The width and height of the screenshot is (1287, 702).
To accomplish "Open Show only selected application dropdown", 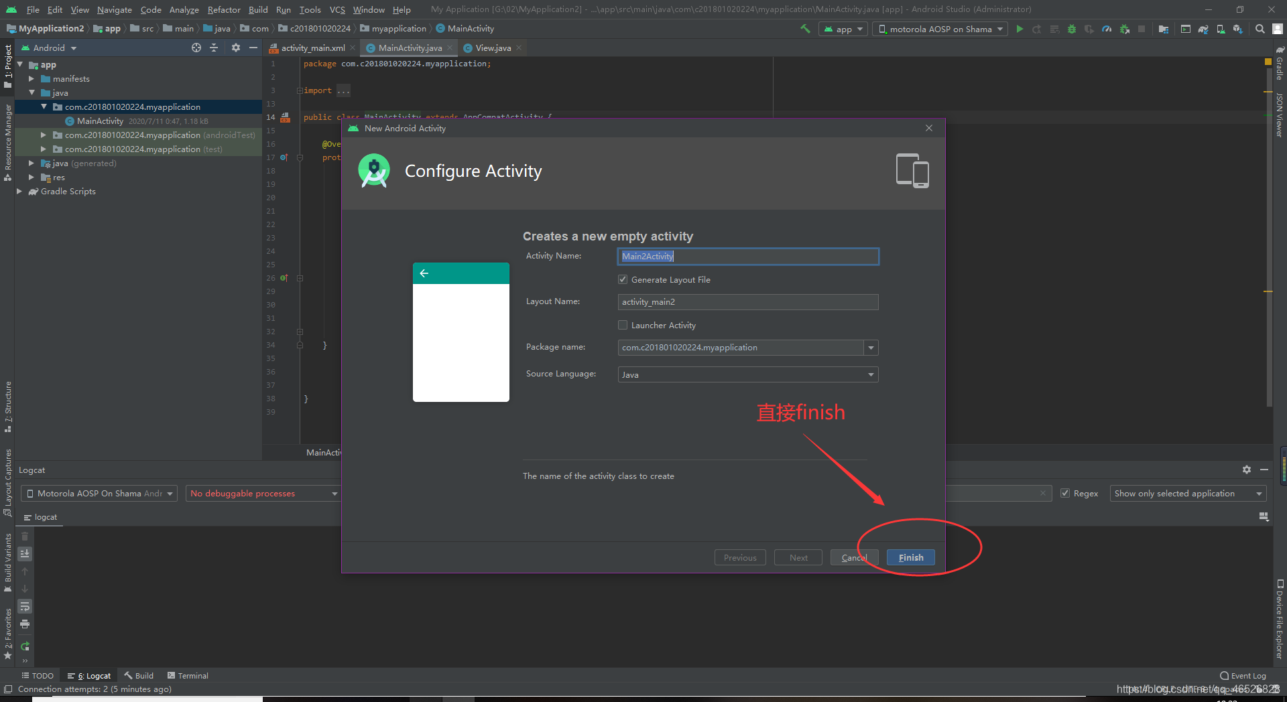I will point(1188,493).
